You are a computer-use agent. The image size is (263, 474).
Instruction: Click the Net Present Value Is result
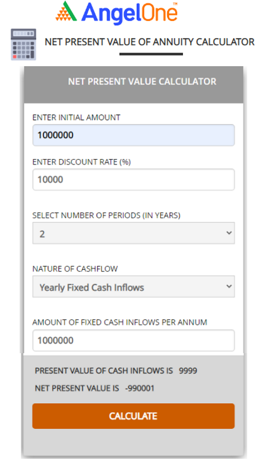(x=95, y=388)
